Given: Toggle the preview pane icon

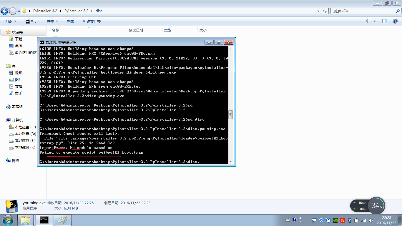Looking at the screenshot, I should point(384,21).
